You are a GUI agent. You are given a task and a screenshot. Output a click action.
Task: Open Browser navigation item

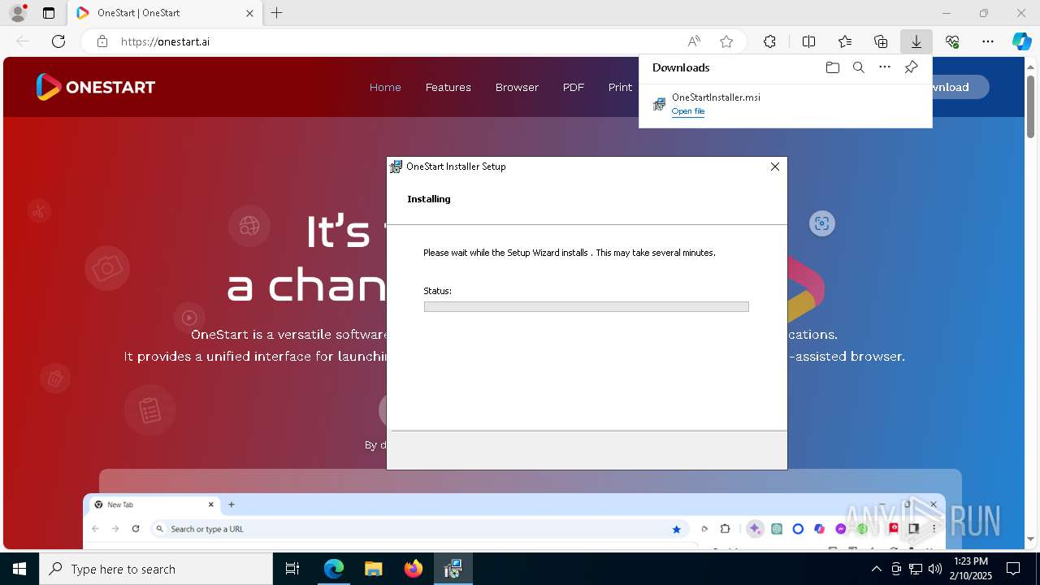517,87
